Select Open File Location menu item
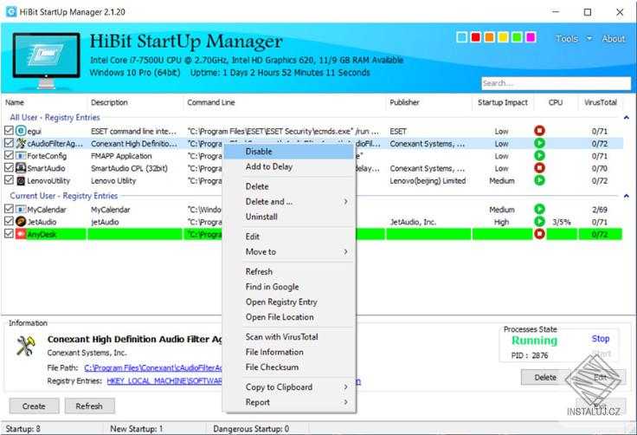This screenshot has height=435, width=637. [290, 317]
